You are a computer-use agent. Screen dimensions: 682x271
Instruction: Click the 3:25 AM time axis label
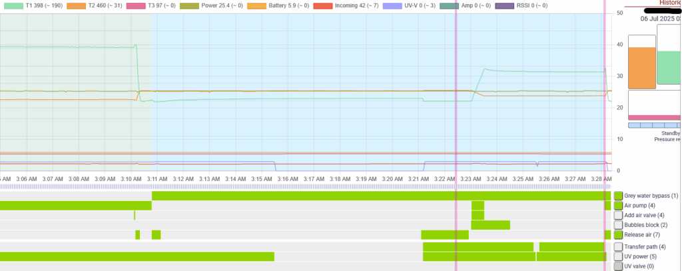pos(523,179)
